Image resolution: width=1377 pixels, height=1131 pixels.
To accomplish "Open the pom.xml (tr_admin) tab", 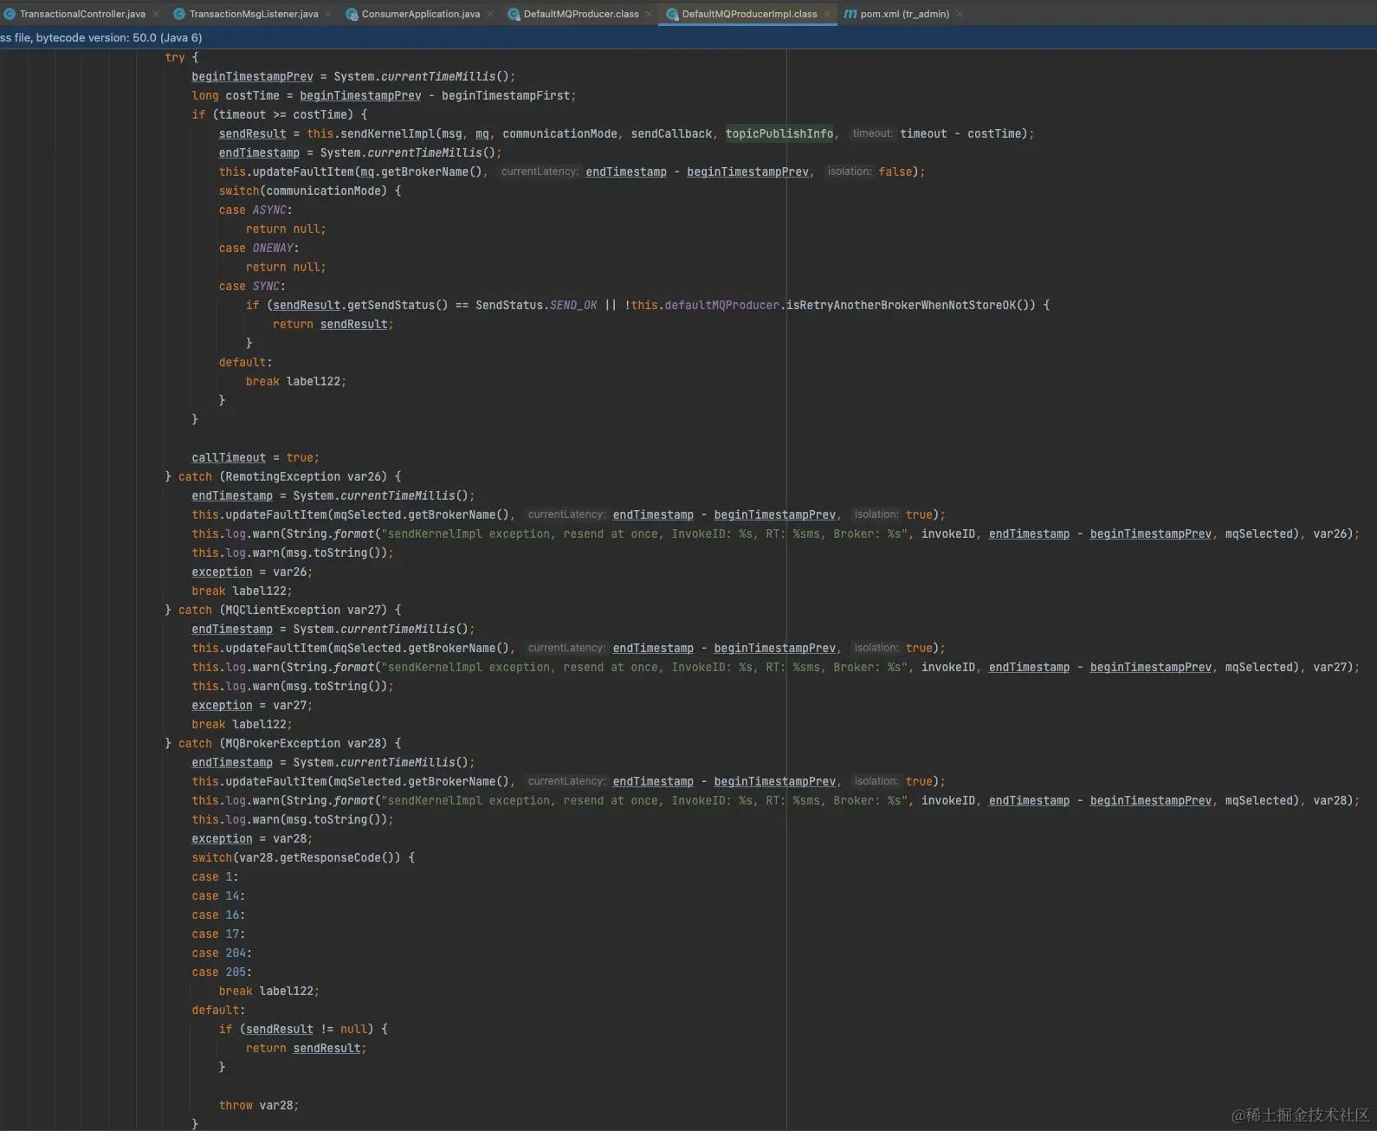I will pyautogui.click(x=904, y=14).
